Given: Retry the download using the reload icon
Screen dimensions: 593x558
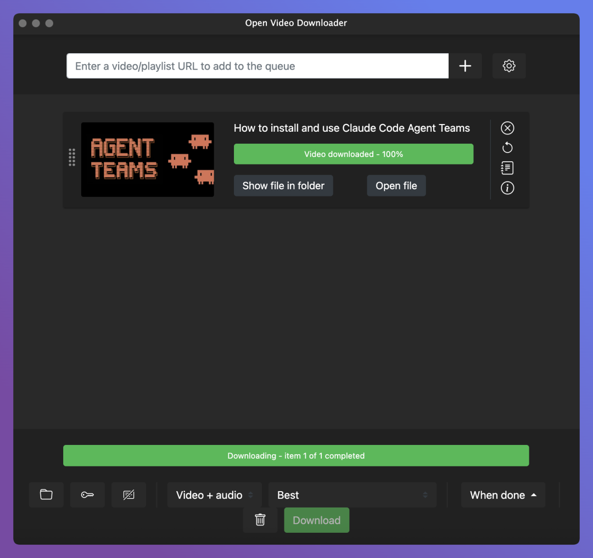Looking at the screenshot, I should [x=507, y=148].
